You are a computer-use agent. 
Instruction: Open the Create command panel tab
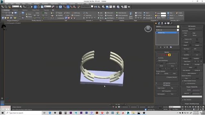coord(156,23)
